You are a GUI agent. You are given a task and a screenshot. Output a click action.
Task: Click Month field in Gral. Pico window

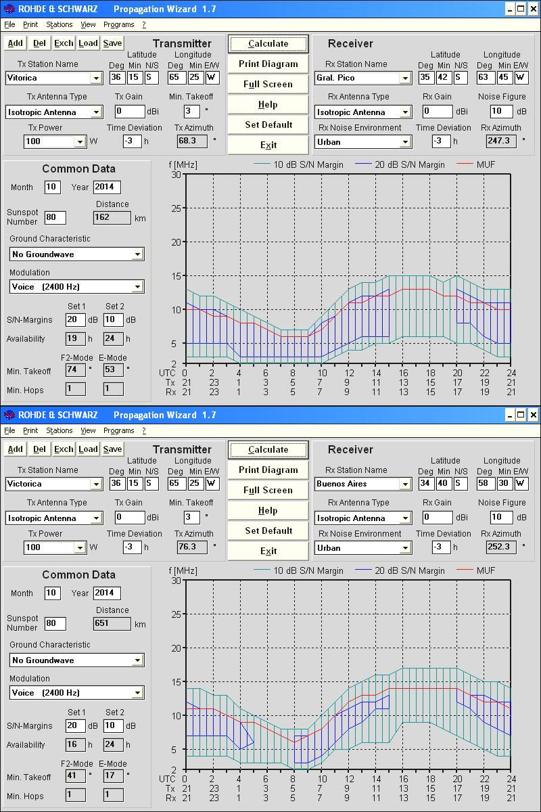click(x=52, y=187)
